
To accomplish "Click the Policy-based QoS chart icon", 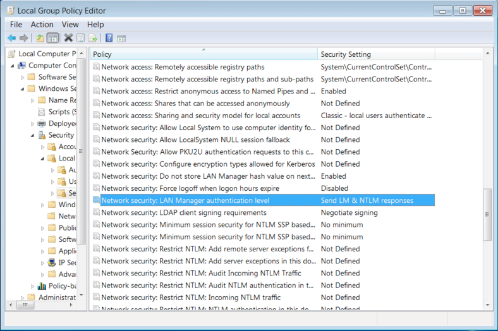I will tap(42, 286).
